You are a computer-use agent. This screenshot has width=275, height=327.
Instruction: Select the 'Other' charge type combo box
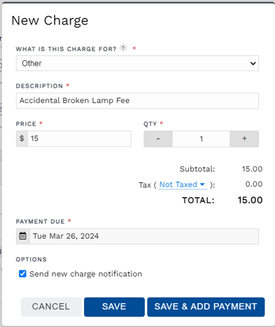[x=137, y=63]
